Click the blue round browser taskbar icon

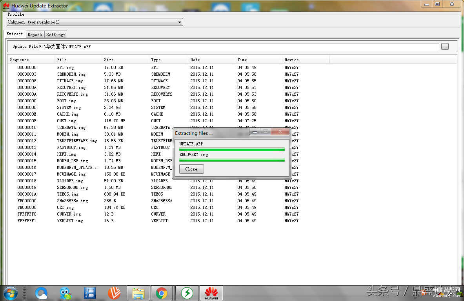coord(41,293)
